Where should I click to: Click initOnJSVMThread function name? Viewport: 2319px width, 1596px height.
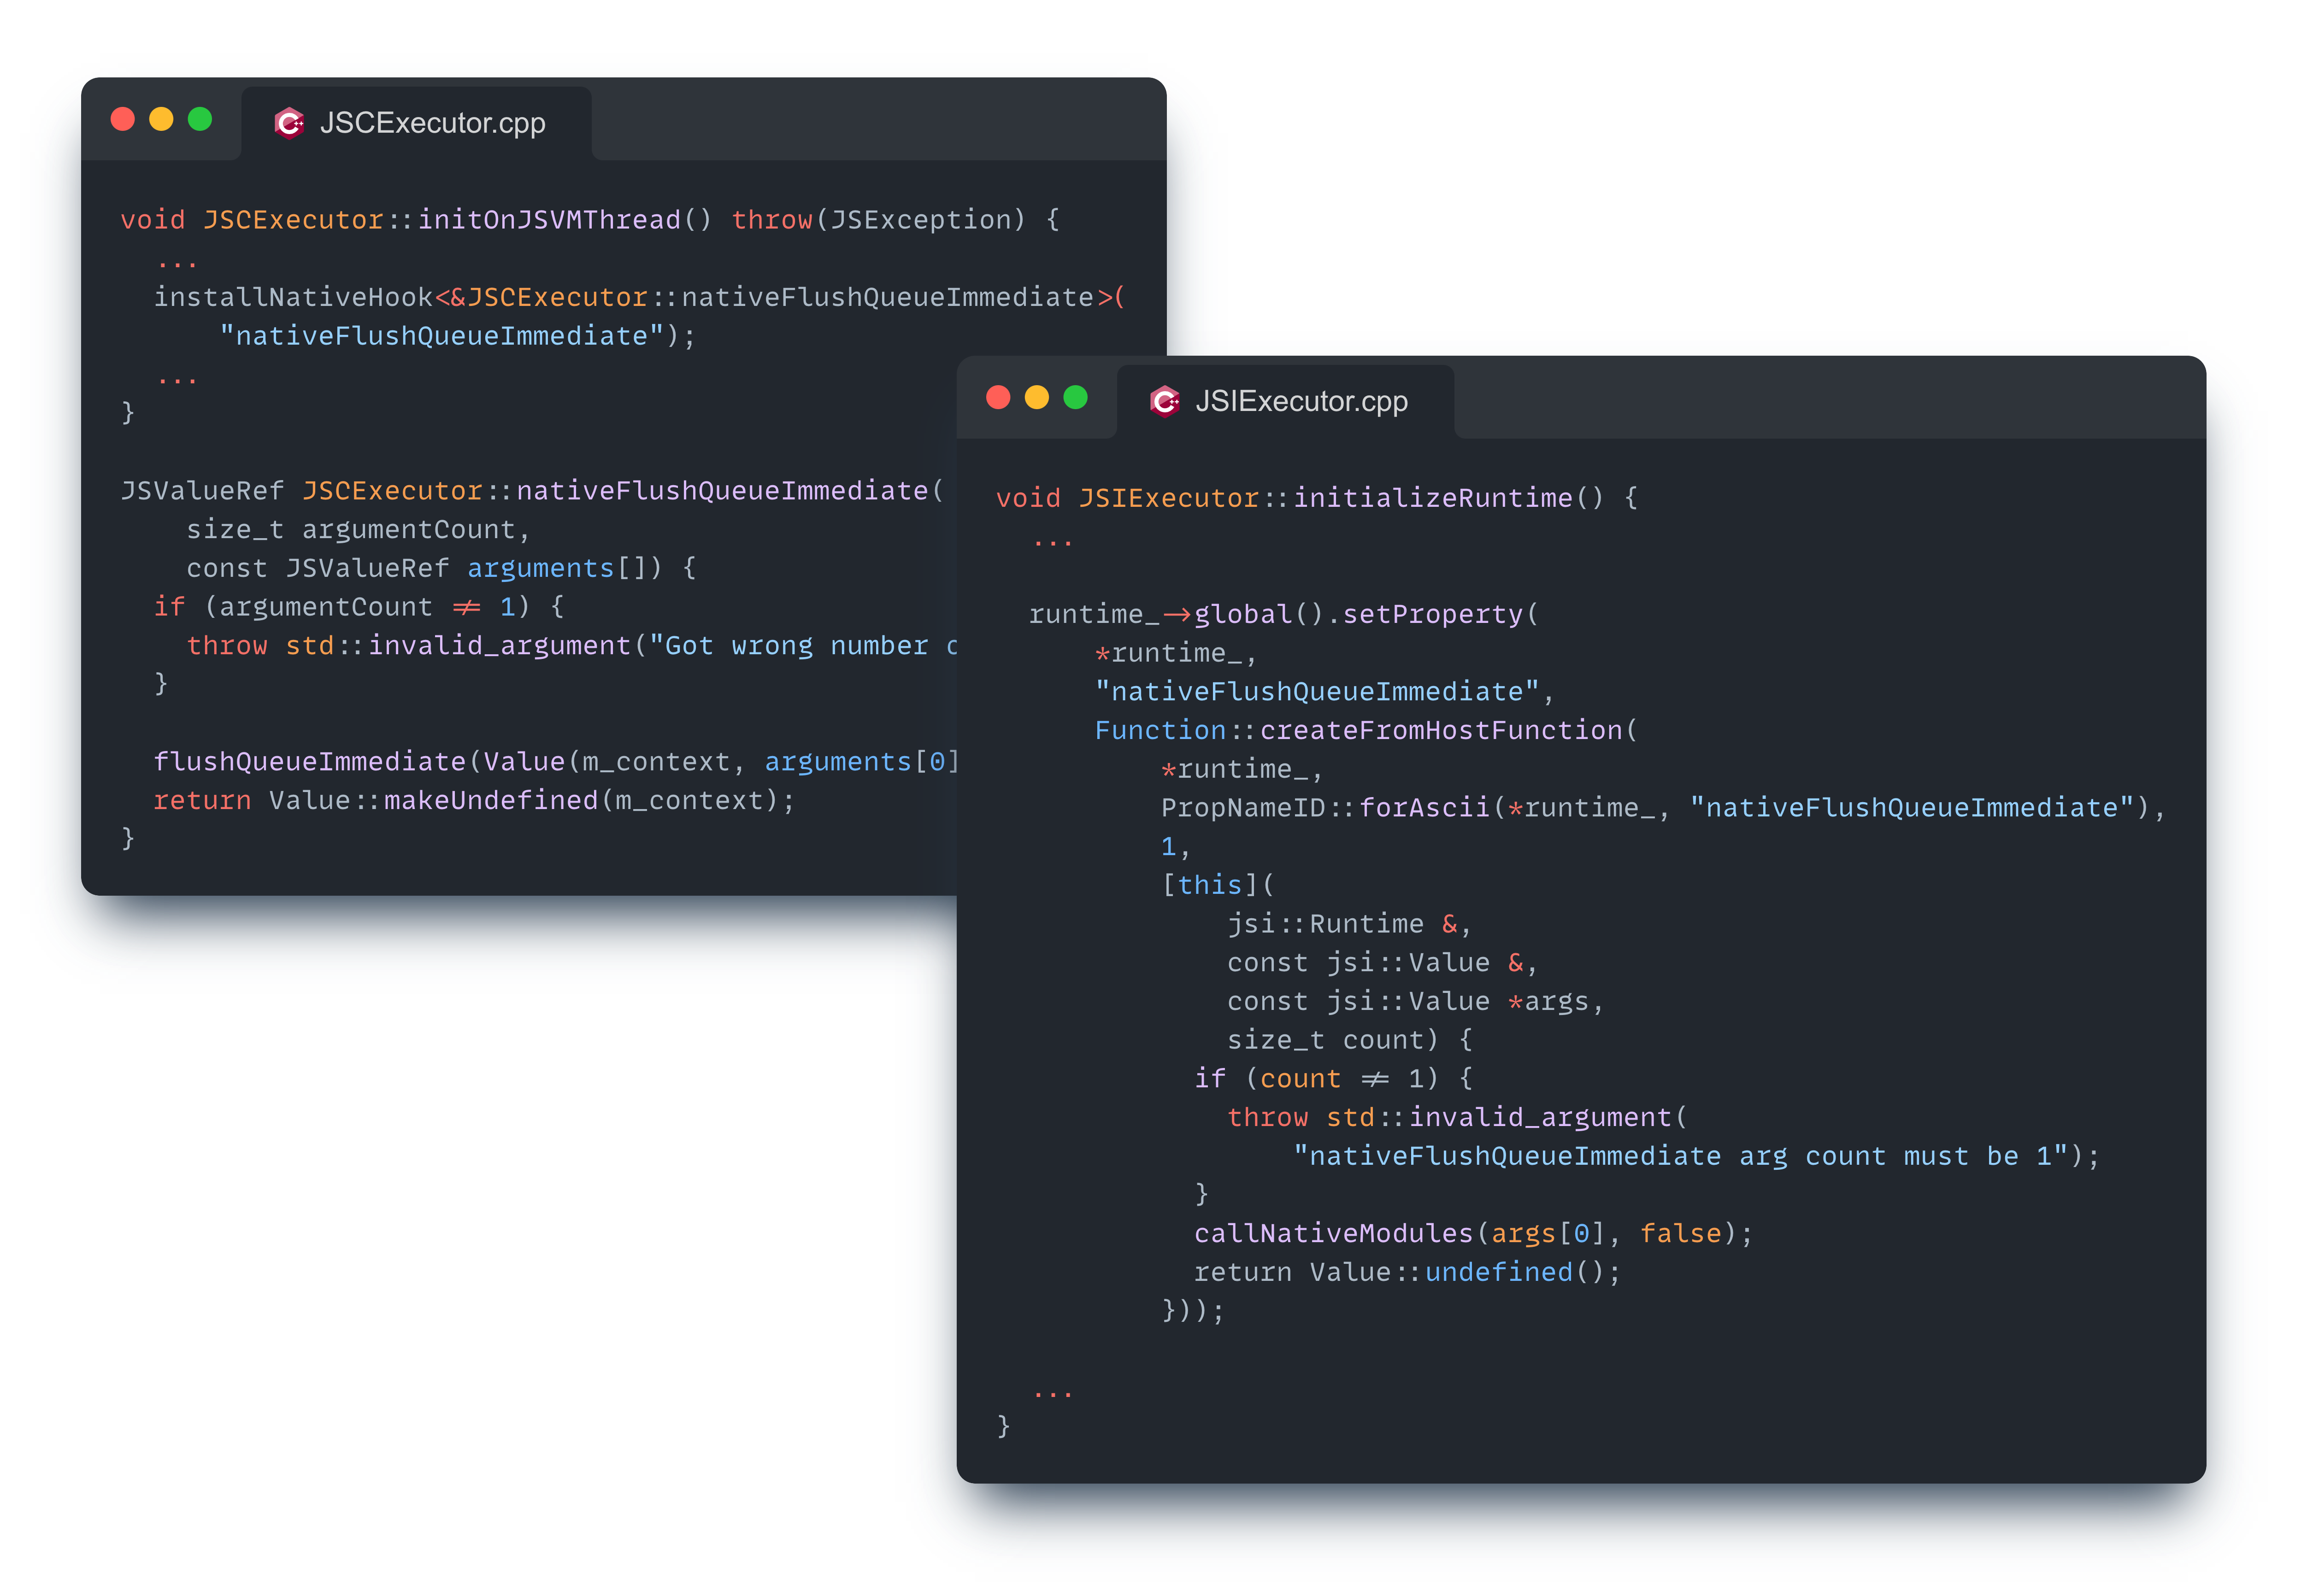coord(549,219)
